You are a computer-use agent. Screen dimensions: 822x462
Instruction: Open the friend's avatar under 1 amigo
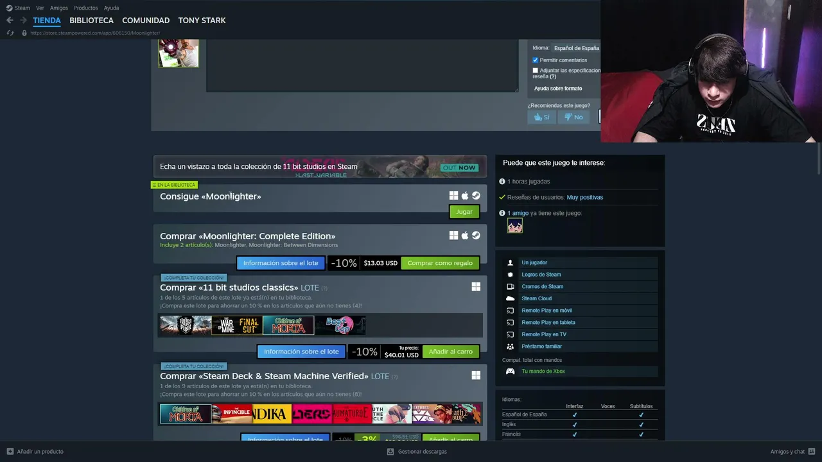coord(515,226)
